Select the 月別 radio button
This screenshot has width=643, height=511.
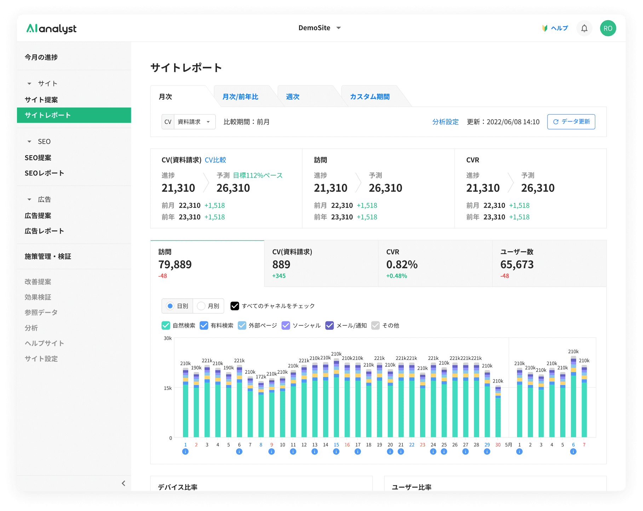(x=201, y=306)
